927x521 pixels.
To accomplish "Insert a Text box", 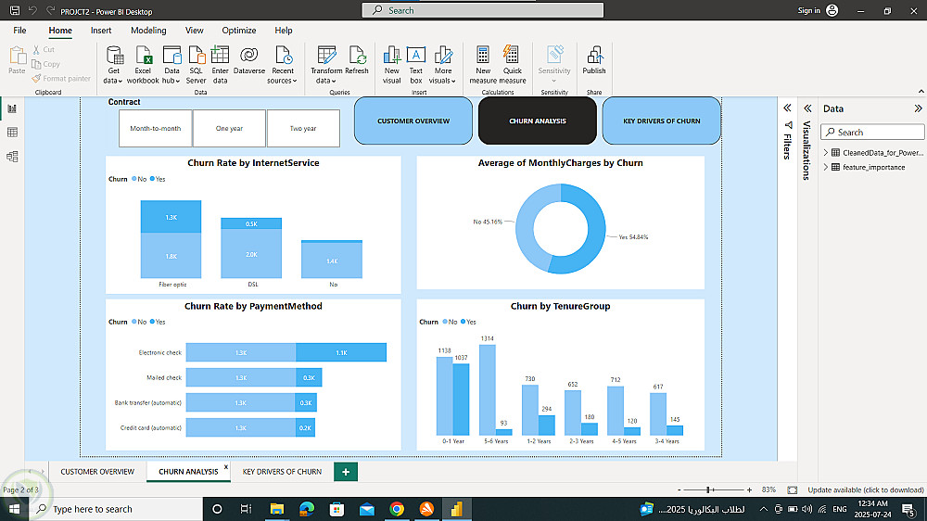I will click(x=416, y=65).
